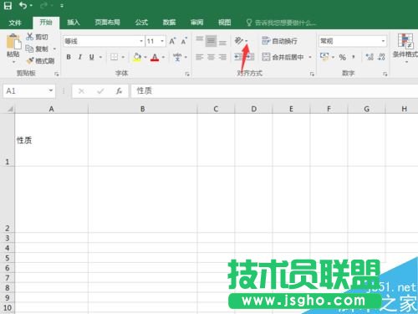Open the font color dropdown arrow

coord(163,57)
